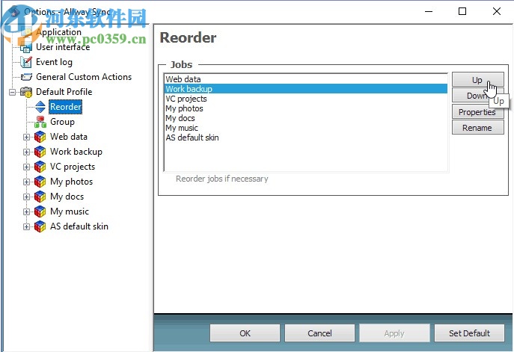Select the Reorder tree item
The height and width of the screenshot is (352, 514).
66,107
